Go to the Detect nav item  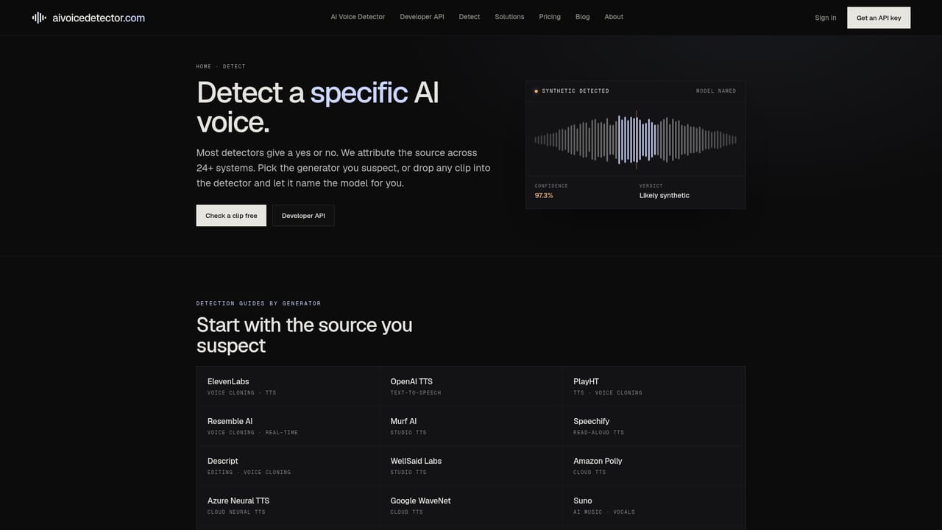[470, 17]
